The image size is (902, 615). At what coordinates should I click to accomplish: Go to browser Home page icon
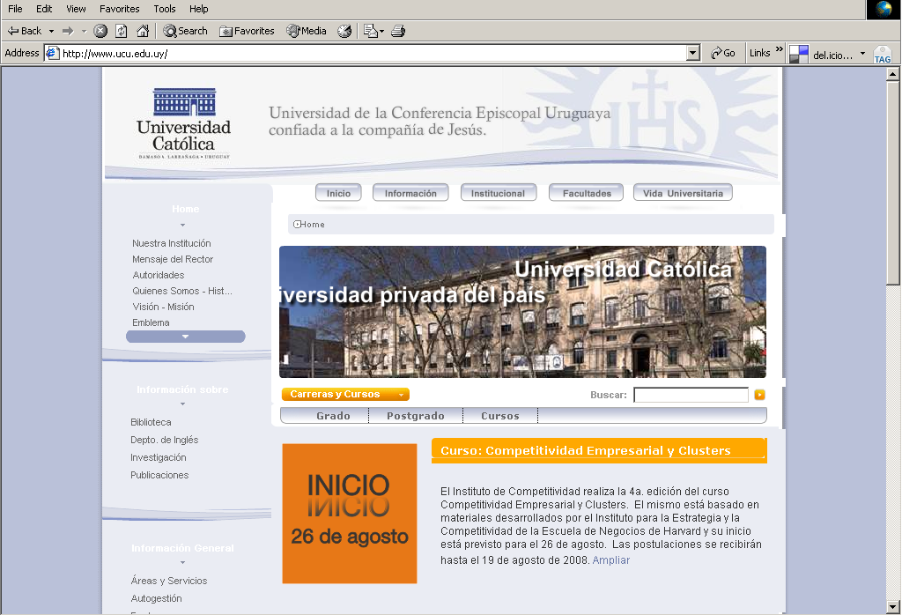[143, 31]
